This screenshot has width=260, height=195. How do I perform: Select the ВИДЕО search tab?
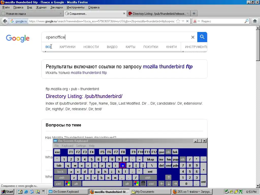pos(112,47)
